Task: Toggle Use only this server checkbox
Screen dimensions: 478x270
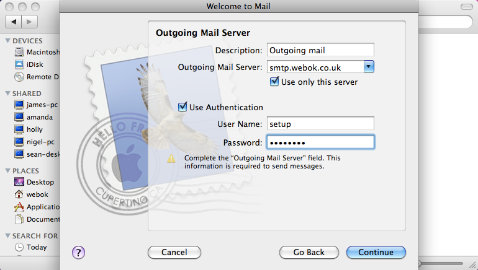Action: (x=274, y=82)
